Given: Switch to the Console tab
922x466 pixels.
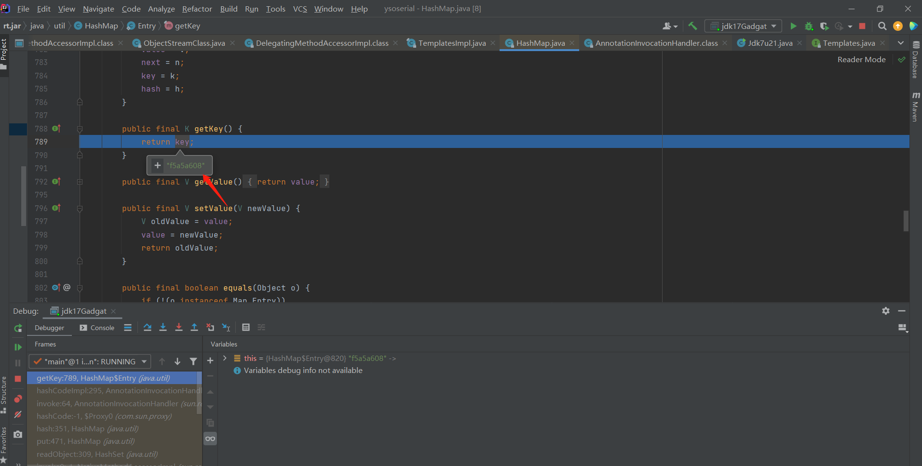Looking at the screenshot, I should pyautogui.click(x=97, y=328).
